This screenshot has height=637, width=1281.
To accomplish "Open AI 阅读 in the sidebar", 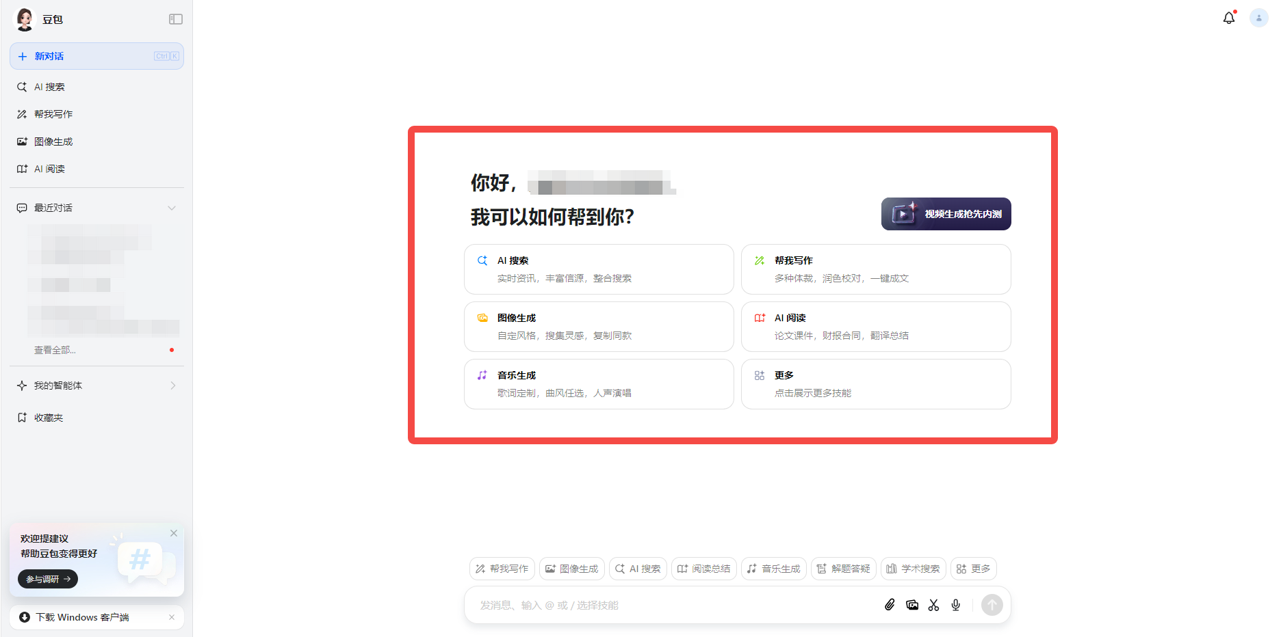I will tap(96, 169).
